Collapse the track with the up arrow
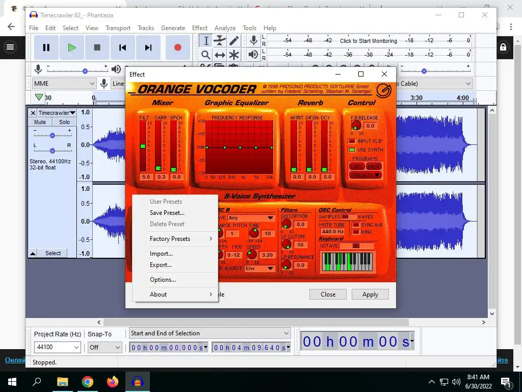The image size is (522, 392). pyautogui.click(x=33, y=253)
